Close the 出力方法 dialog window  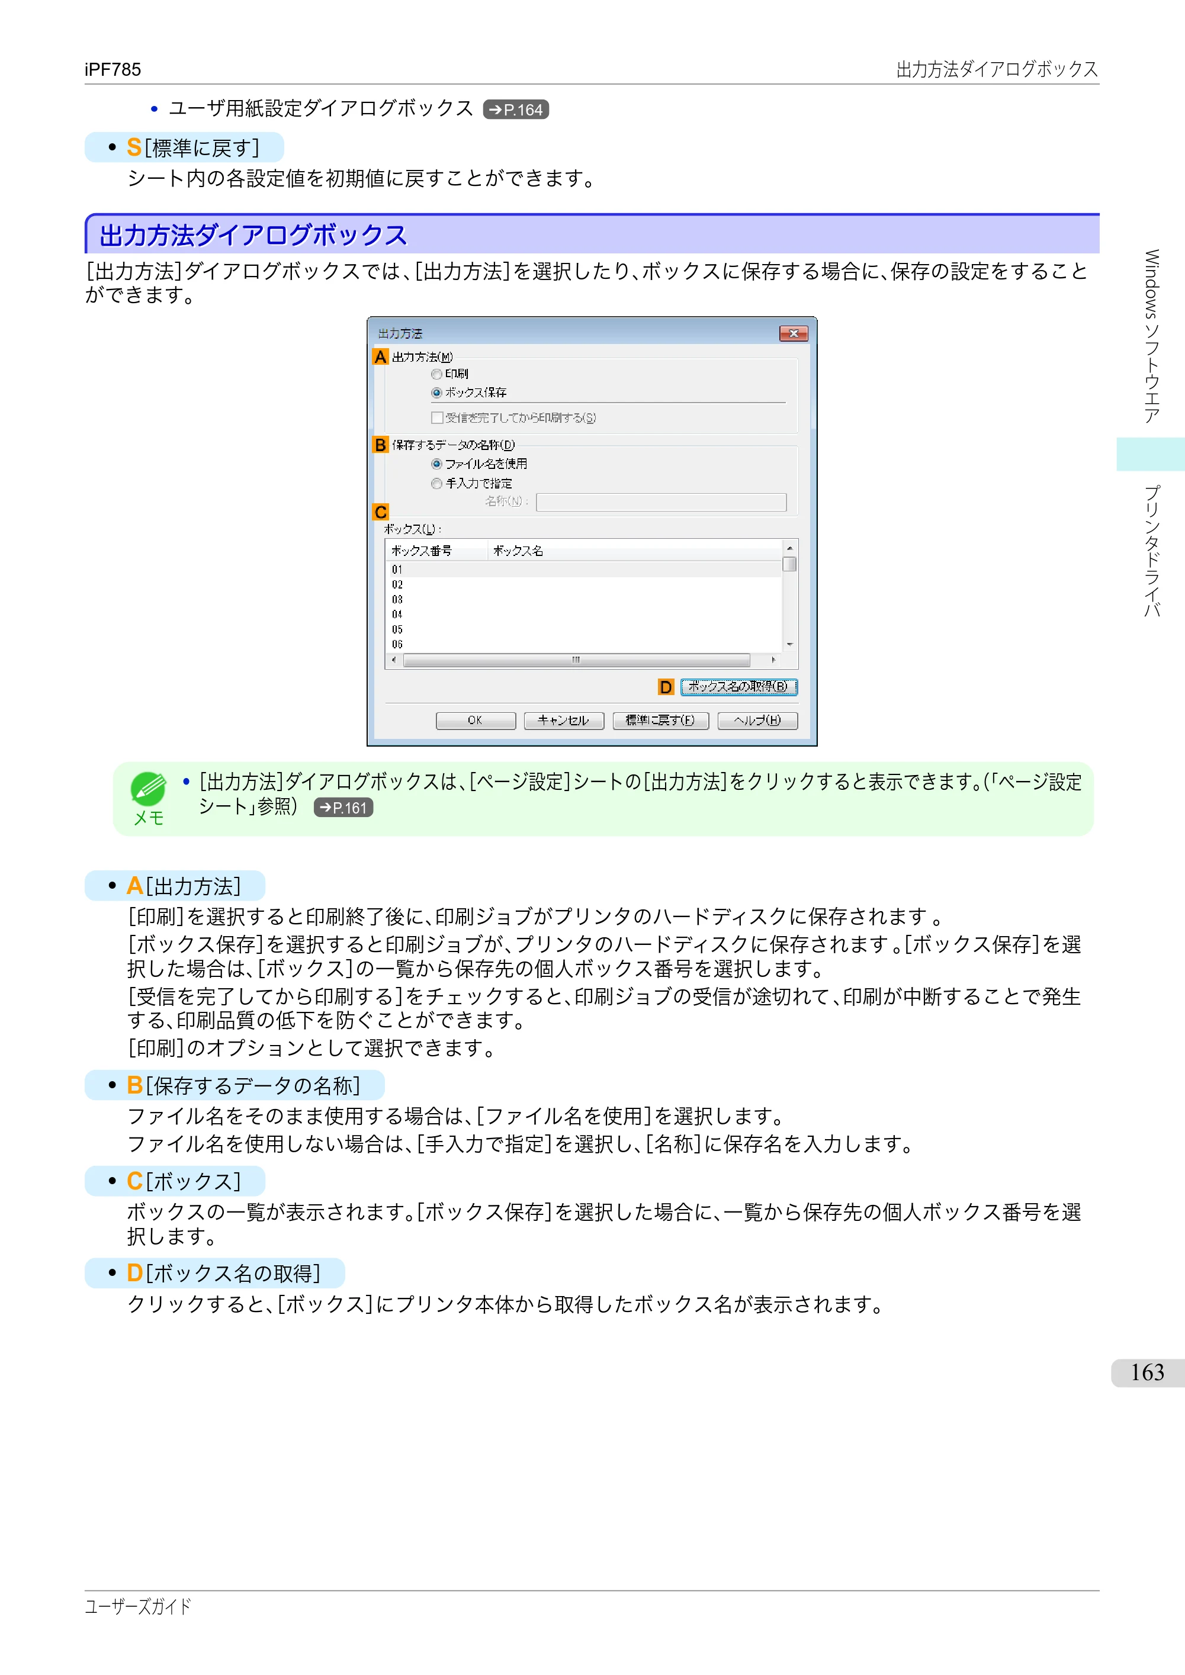click(x=794, y=334)
